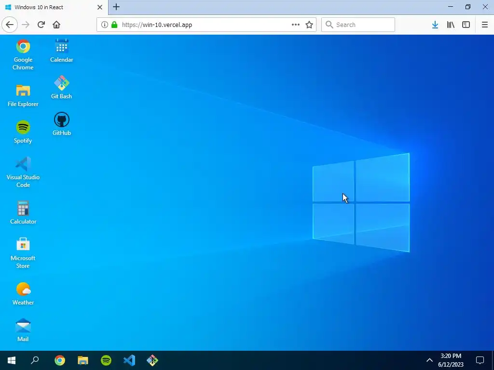Close the Windows 10 in React tab
Image resolution: width=494 pixels, height=370 pixels.
(x=100, y=7)
